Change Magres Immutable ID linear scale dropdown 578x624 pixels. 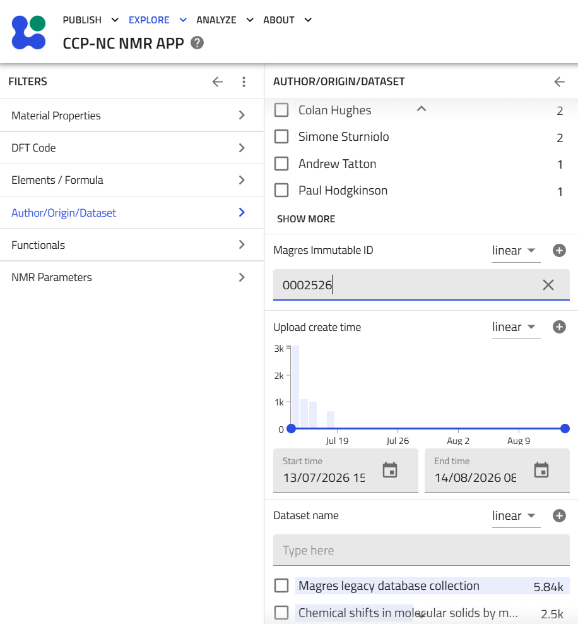[x=516, y=251]
